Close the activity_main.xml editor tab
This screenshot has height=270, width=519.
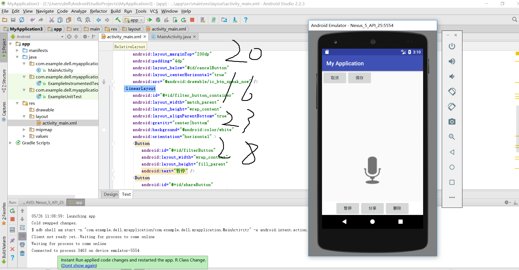coord(145,37)
